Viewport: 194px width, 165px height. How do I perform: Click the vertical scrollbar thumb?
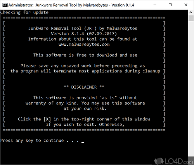(191, 18)
